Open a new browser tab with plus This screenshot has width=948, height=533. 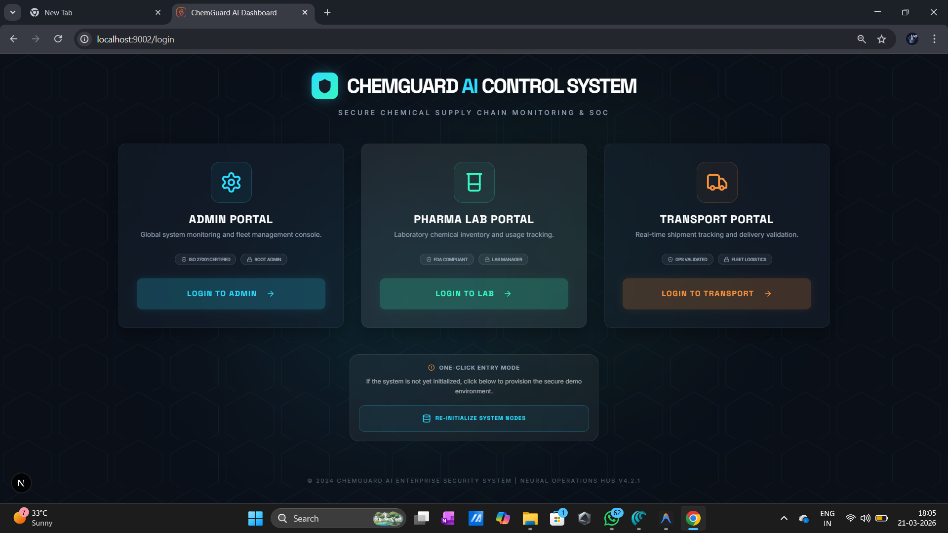327,12
